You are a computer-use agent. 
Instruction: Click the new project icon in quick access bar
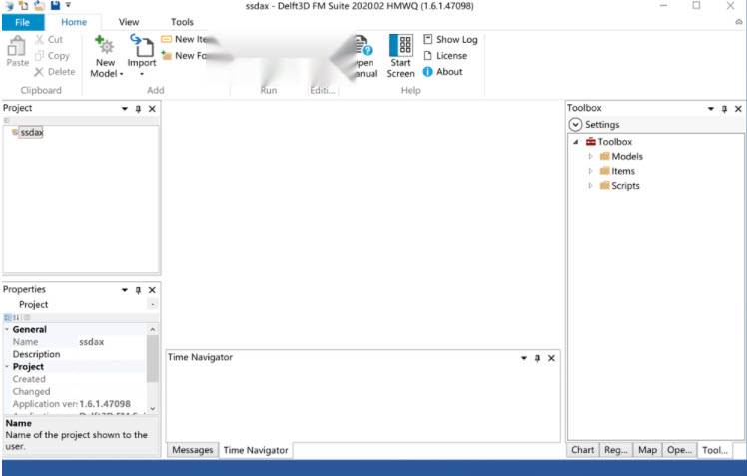click(x=23, y=5)
